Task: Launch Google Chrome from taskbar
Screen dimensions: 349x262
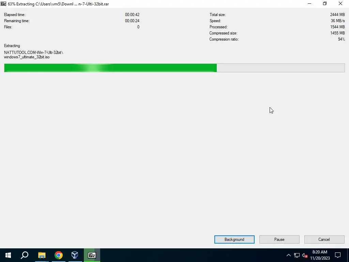Action: (x=58, y=255)
